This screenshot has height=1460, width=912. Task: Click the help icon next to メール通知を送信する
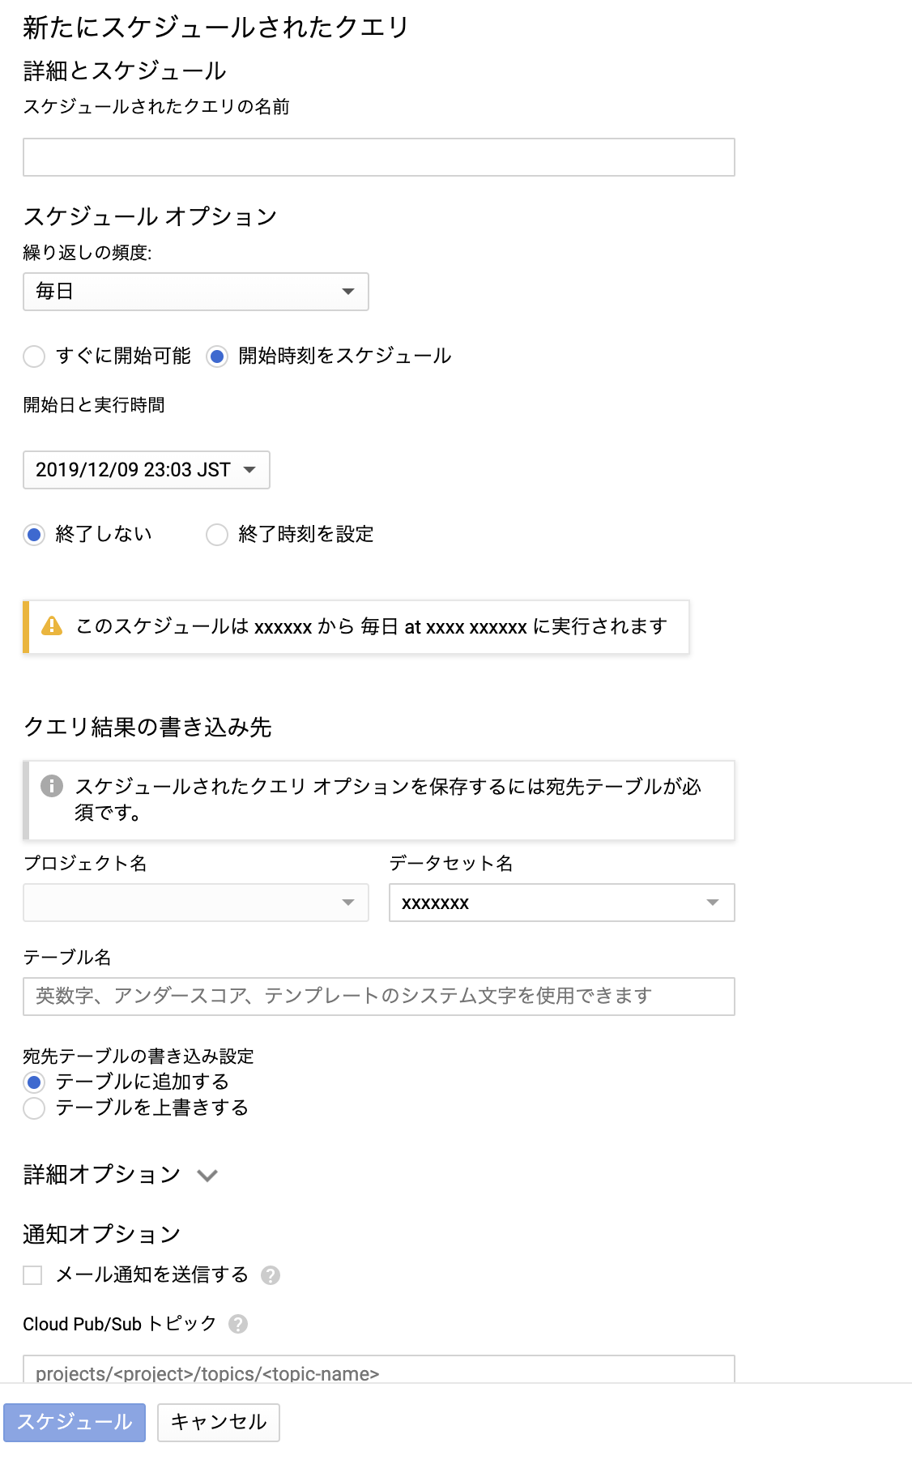(x=272, y=1275)
